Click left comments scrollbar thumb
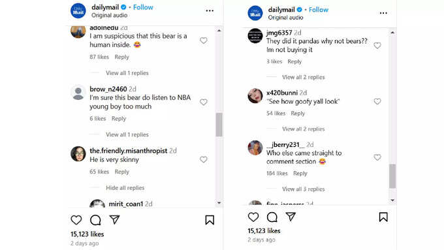Viewport: 444px width, 250px height. coord(219,125)
